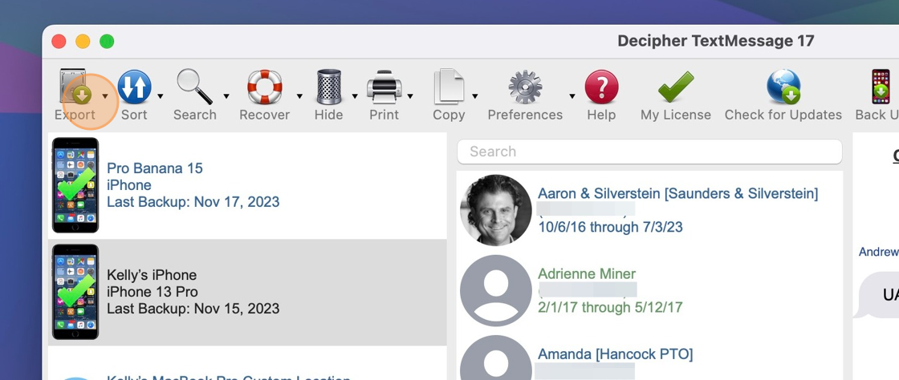Image resolution: width=899 pixels, height=380 pixels.
Task: Click Check for Updates globe icon
Action: pos(783,87)
